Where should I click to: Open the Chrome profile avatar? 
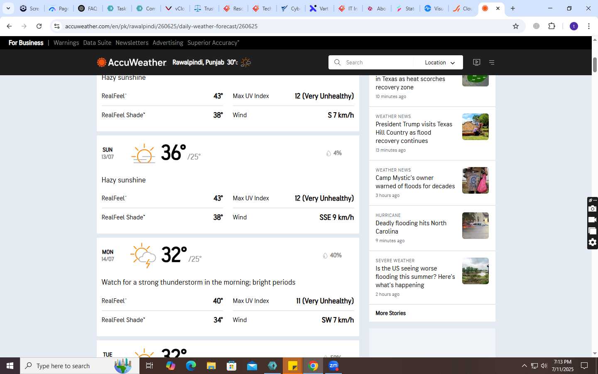[574, 26]
